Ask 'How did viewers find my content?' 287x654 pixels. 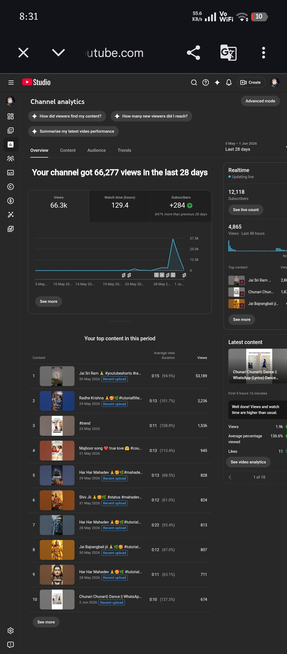pos(67,116)
